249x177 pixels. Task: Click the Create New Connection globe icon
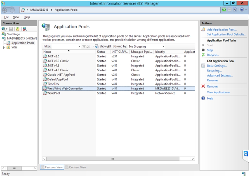(x=3, y=29)
